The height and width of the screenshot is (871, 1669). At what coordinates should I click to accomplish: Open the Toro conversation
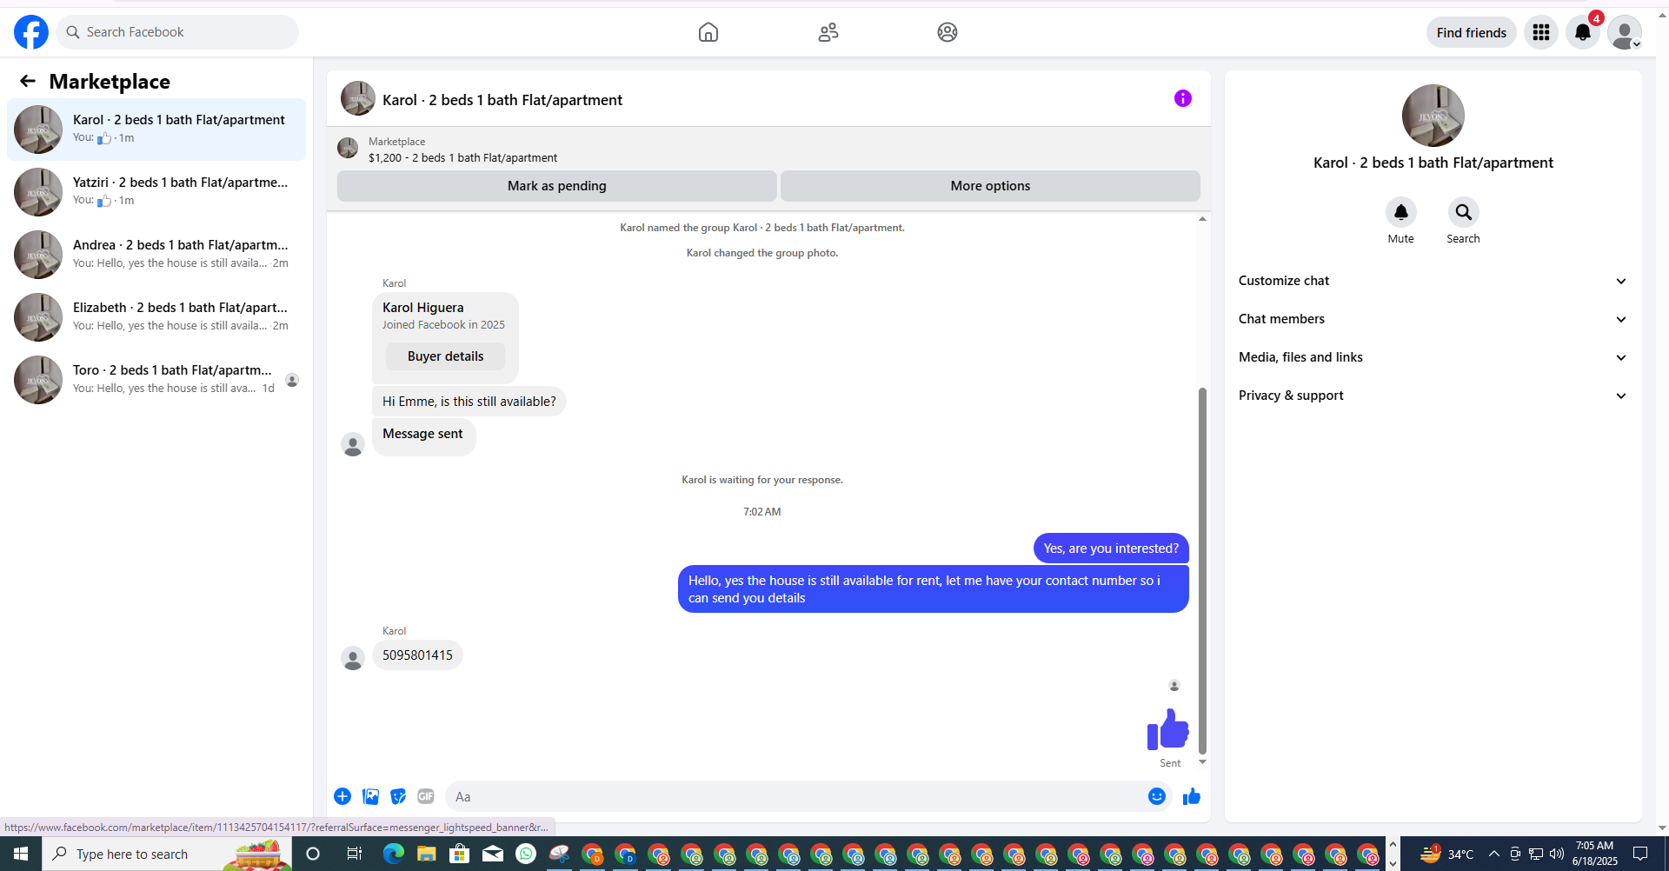[x=156, y=380]
